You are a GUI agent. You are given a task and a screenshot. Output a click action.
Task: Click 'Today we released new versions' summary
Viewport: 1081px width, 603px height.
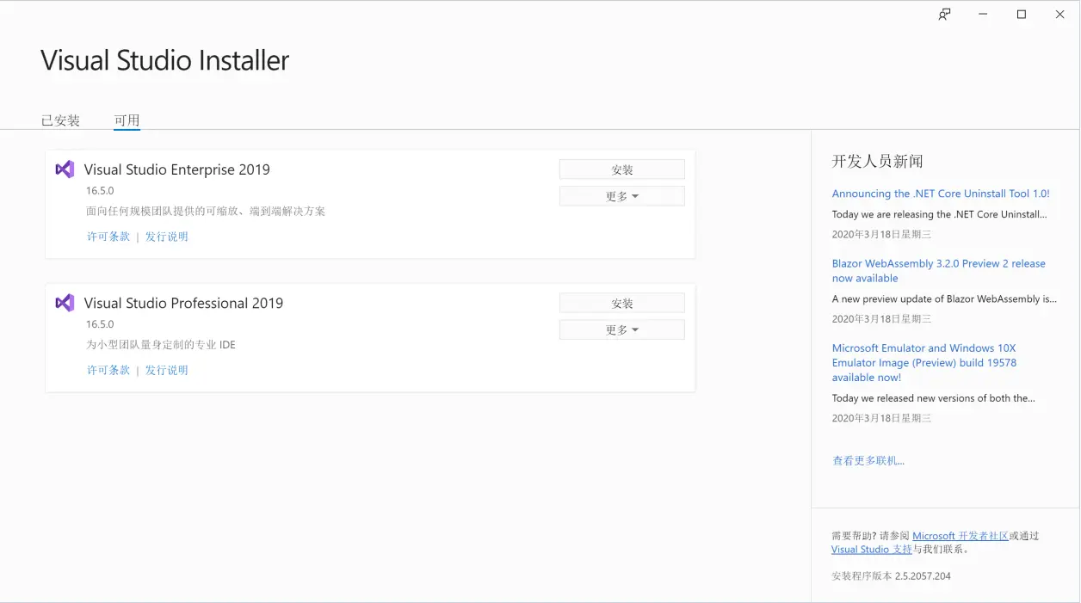pos(934,398)
